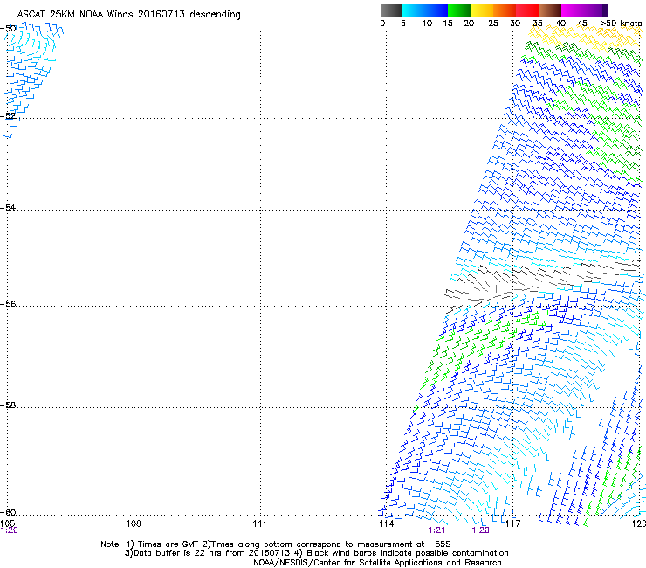This screenshot has width=646, height=568.
Task: Click the purple '1:21' swath time label
Action: 436,530
